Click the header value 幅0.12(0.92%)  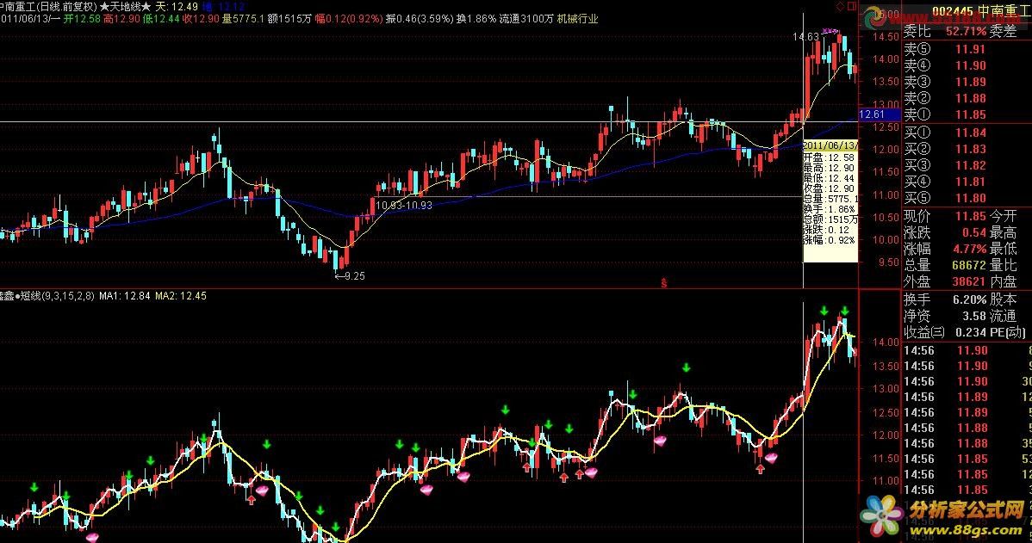coord(349,19)
